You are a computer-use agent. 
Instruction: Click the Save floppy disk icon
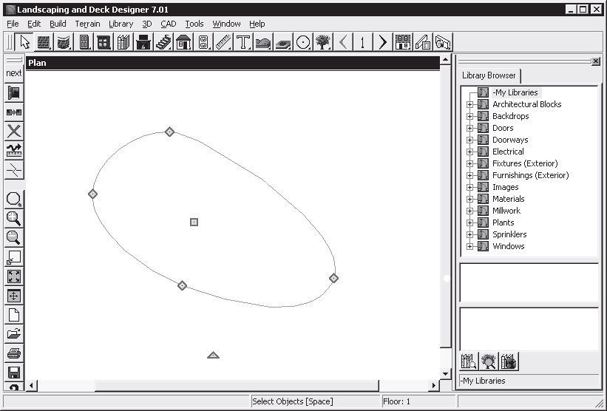(13, 372)
